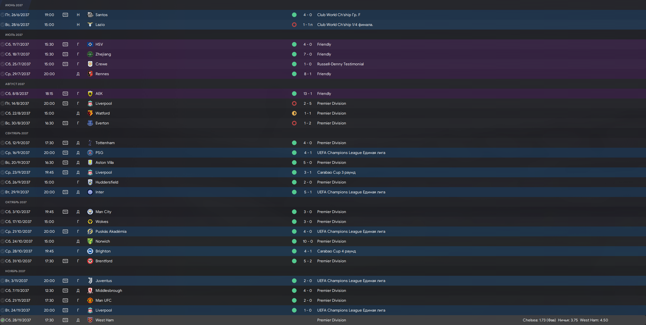Viewport: 646px width, 325px height.
Task: Click the Brentford club badge
Action: coord(90,261)
